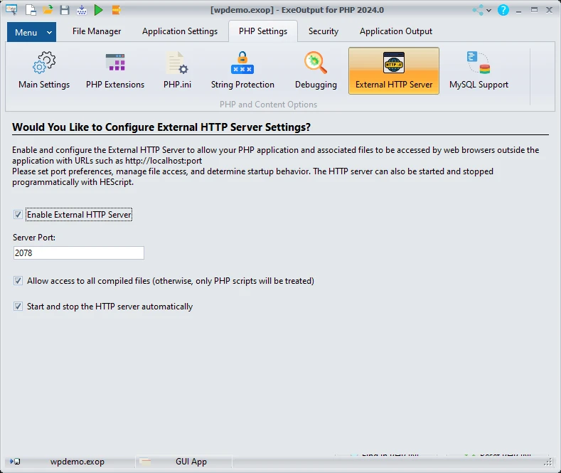Click the GUI App status bar entry

(x=191, y=462)
